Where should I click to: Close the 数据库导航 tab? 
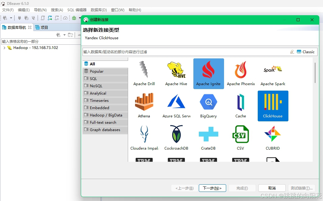pyautogui.click(x=30, y=27)
